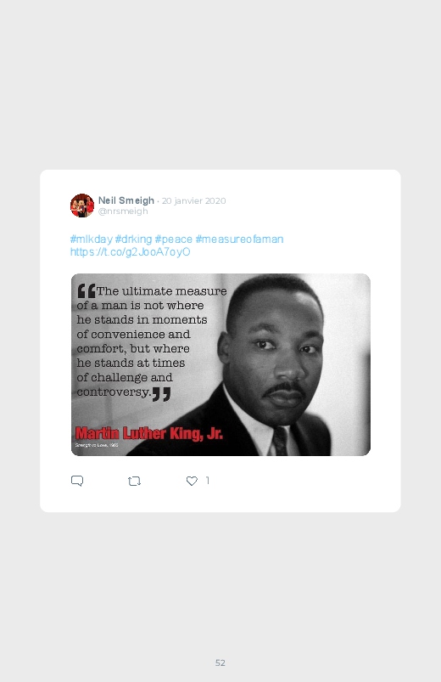
Task: Open the #measureofaman hashtag
Action: tap(239, 240)
